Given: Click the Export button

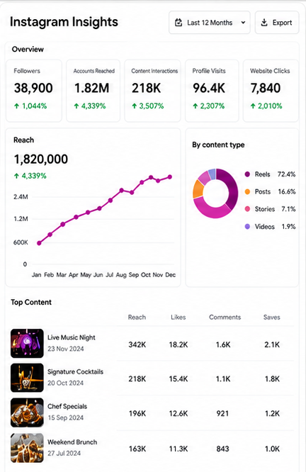Looking at the screenshot, I should (x=277, y=23).
